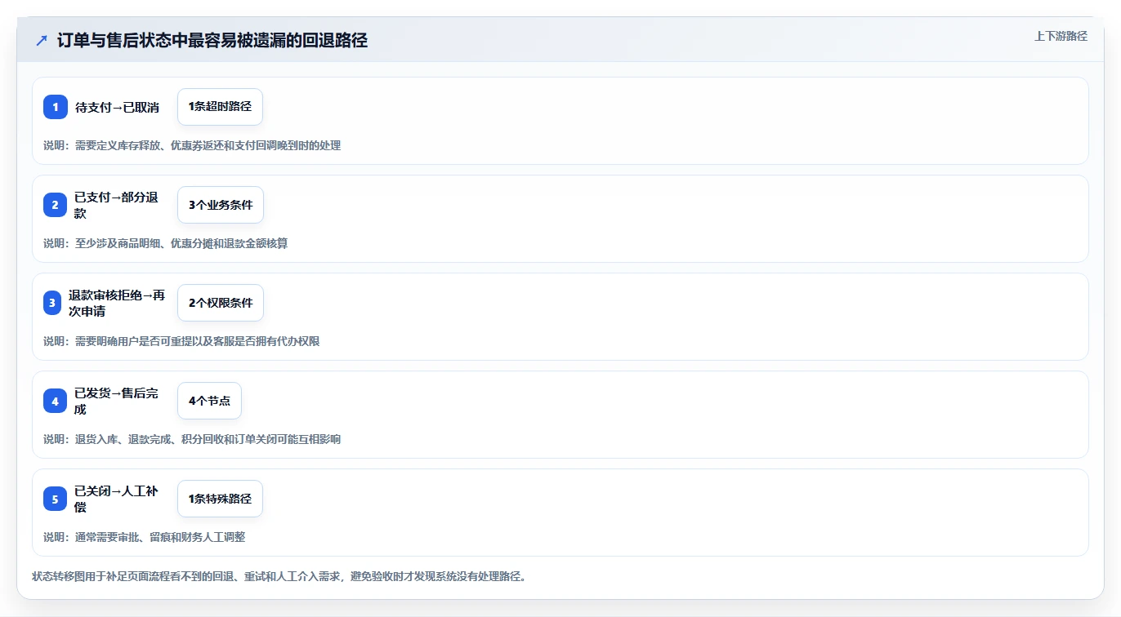Click the footer note starting with 状态转移图
The width and height of the screenshot is (1121, 617).
[279, 576]
